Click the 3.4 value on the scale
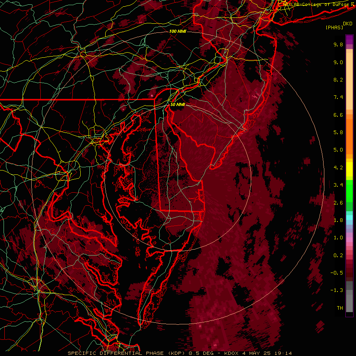The height and width of the screenshot is (356, 356). [x=338, y=185]
